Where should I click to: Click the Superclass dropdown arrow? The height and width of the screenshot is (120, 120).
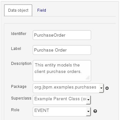(88, 100)
